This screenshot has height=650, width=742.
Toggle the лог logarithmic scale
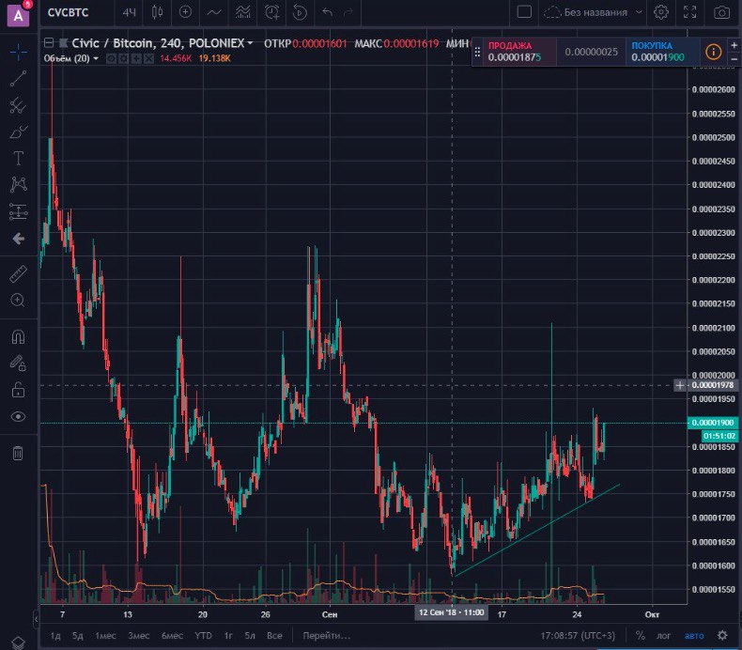663,635
